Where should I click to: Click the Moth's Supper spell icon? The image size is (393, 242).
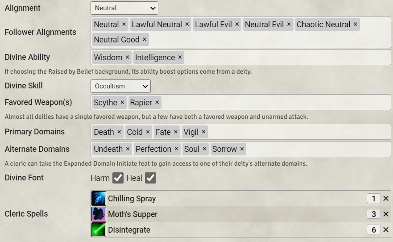point(99,214)
